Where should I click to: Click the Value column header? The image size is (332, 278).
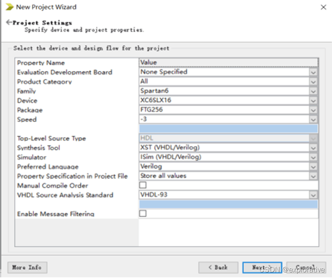click(228, 62)
